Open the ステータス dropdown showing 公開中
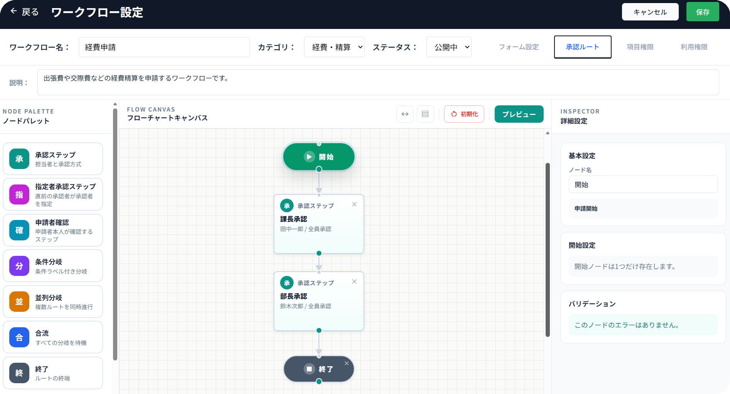The image size is (730, 394). tap(449, 47)
